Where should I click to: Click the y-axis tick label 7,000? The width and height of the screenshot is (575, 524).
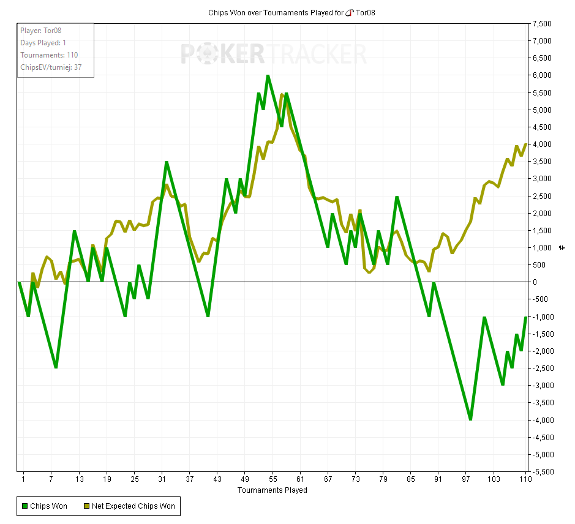click(x=542, y=41)
